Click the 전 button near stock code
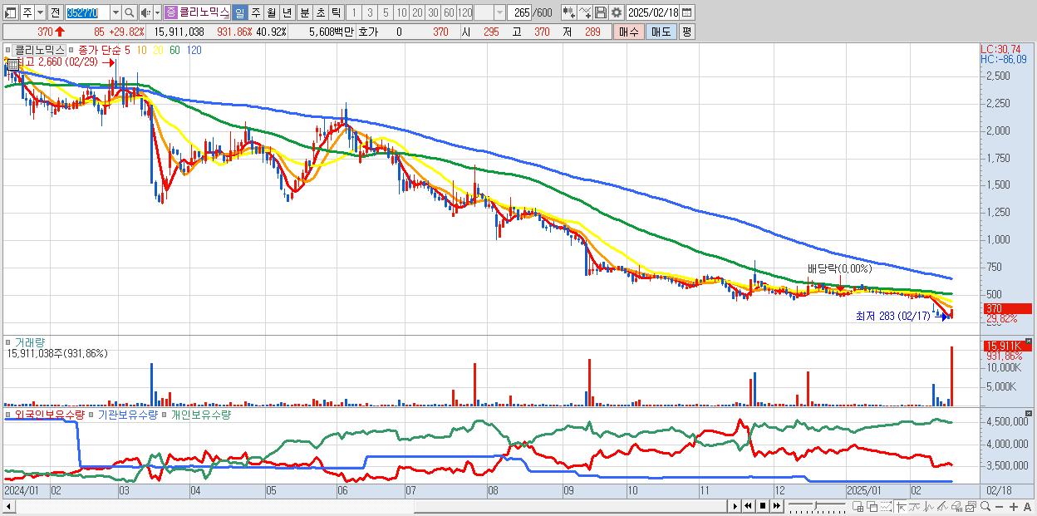1037x516 pixels. 56,12
